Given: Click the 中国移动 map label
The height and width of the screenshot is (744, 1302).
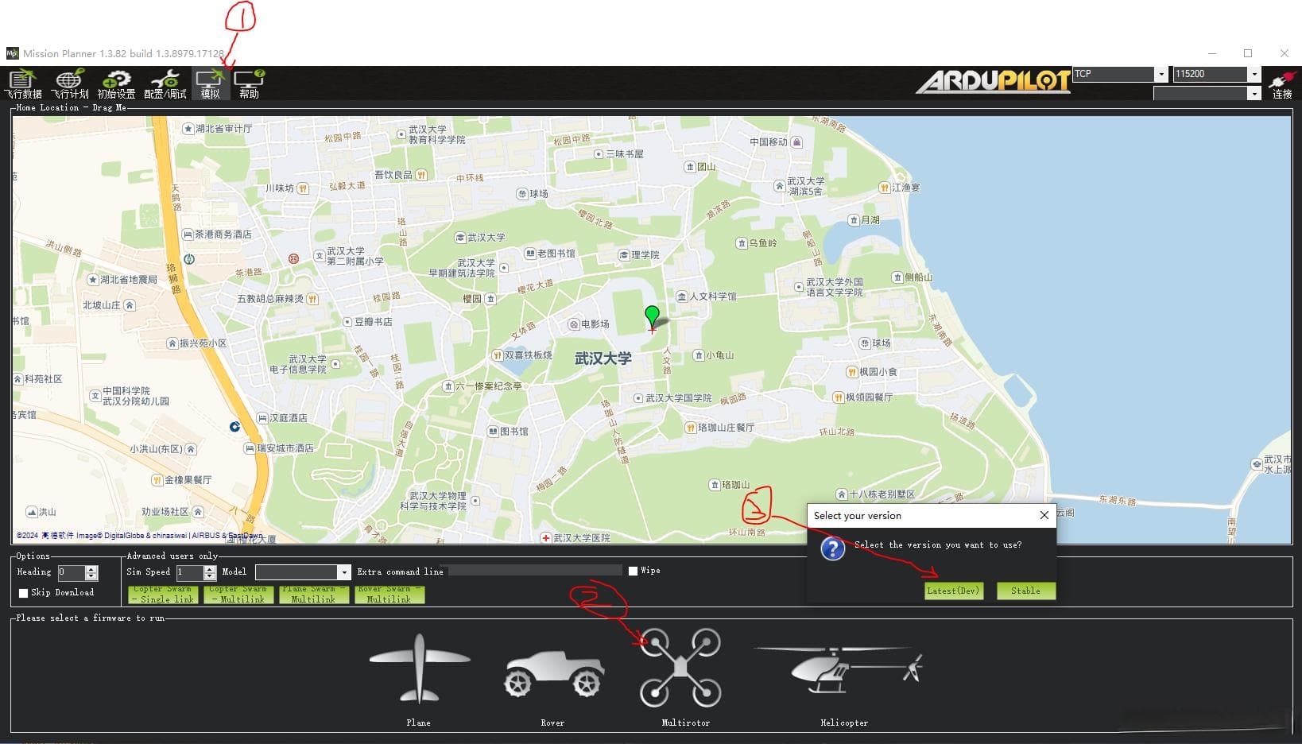Looking at the screenshot, I should (768, 142).
